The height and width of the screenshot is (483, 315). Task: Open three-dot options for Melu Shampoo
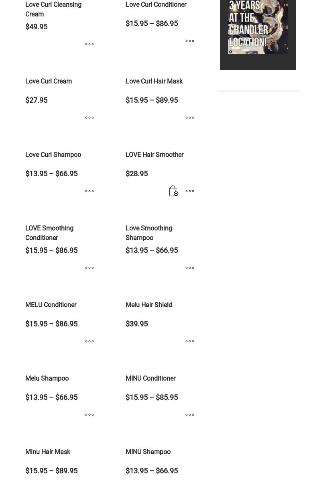tap(89, 415)
